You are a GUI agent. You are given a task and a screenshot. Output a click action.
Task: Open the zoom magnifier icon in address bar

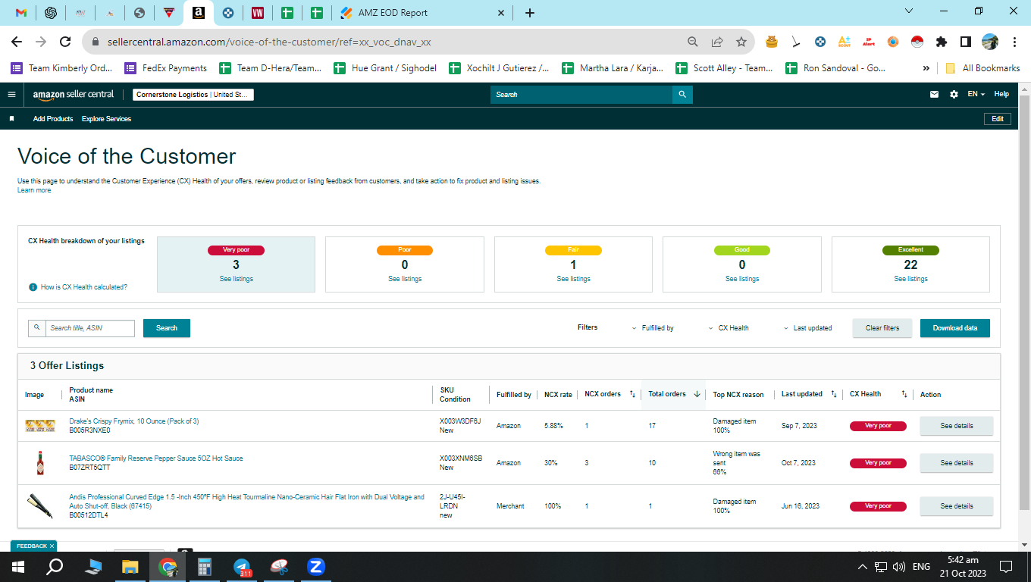pyautogui.click(x=693, y=42)
